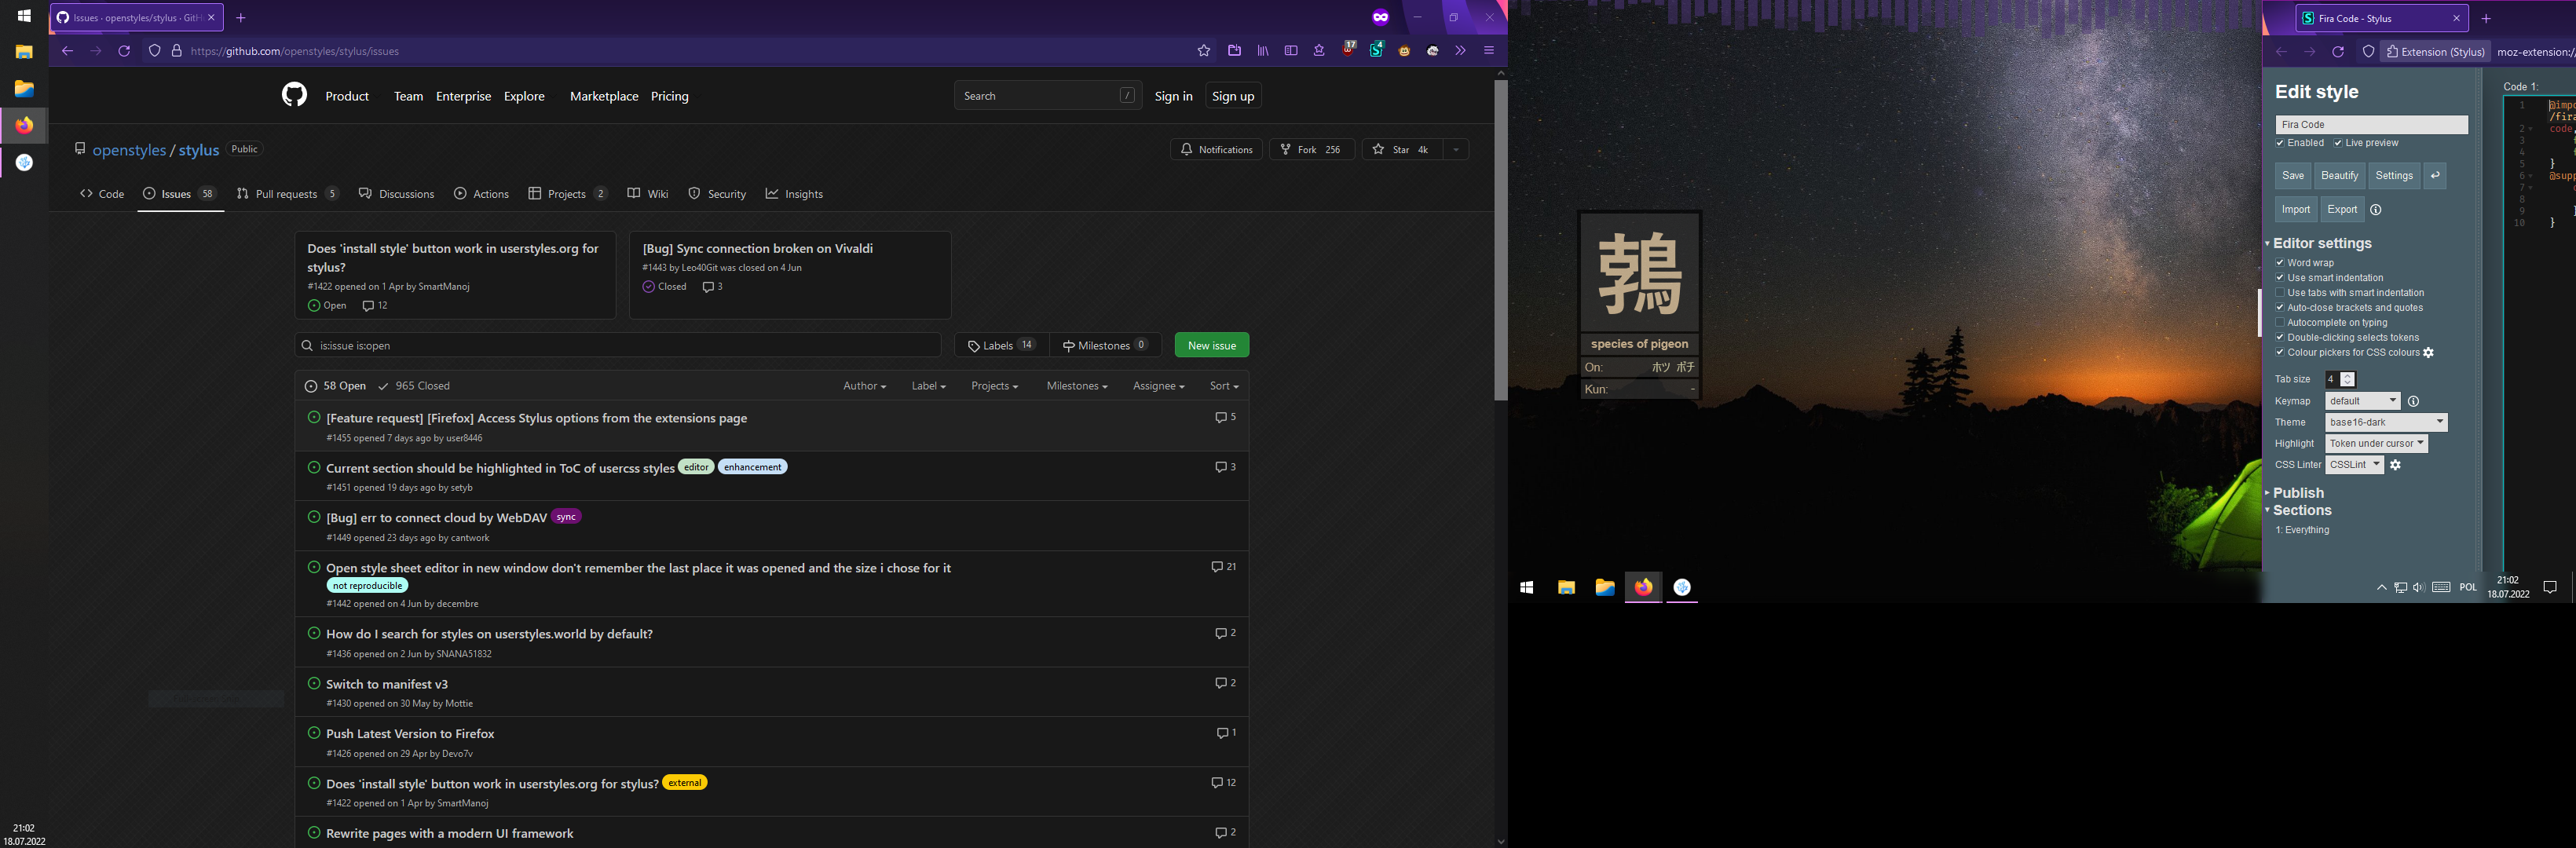Enable Autocomplete on typing checkbox
The width and height of the screenshot is (2576, 848).
point(2280,323)
